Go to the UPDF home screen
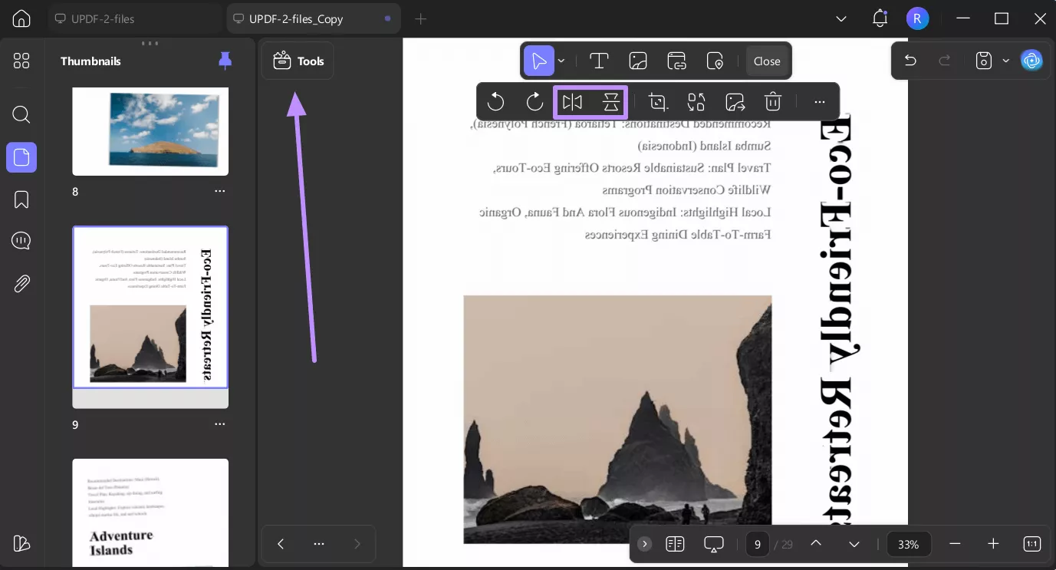1056x570 pixels. 21,18
